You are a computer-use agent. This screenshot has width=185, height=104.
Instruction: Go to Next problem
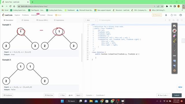click(79, 95)
